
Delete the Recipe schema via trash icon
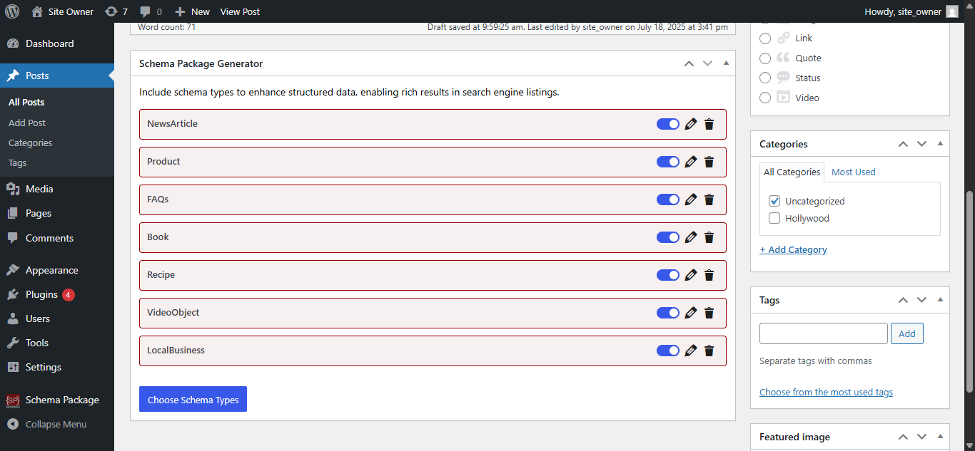[709, 275]
